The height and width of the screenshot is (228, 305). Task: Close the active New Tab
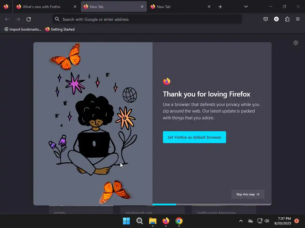click(x=142, y=7)
